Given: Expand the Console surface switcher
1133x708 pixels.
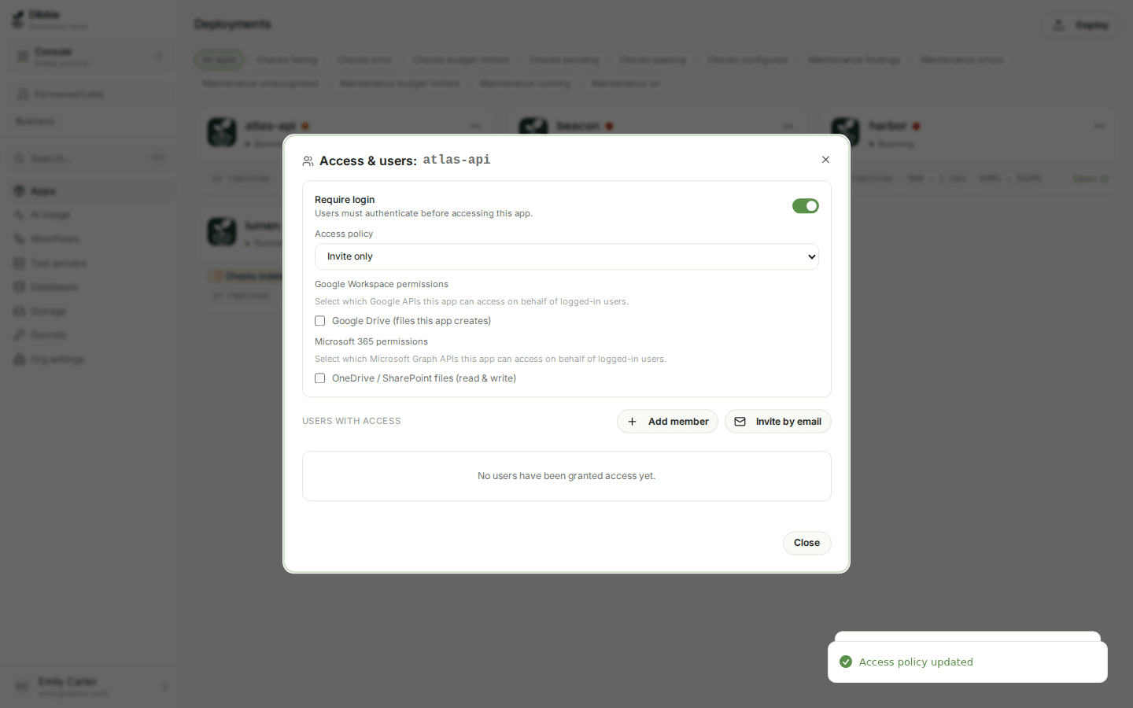Looking at the screenshot, I should click(x=92, y=57).
